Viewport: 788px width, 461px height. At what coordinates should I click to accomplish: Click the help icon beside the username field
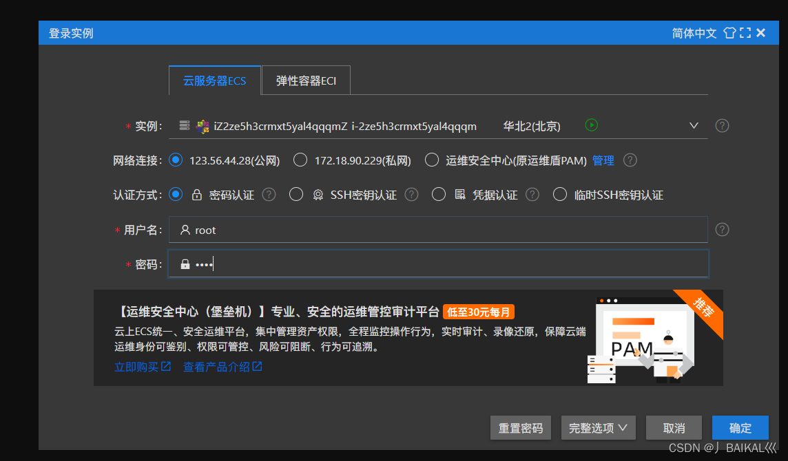tap(722, 230)
